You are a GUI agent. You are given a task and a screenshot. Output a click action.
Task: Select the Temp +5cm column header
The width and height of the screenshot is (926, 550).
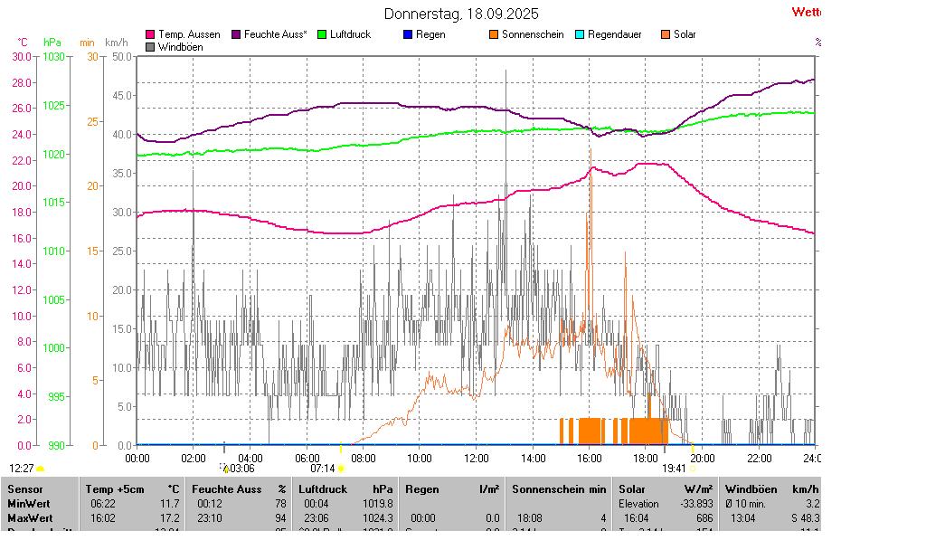132,488
